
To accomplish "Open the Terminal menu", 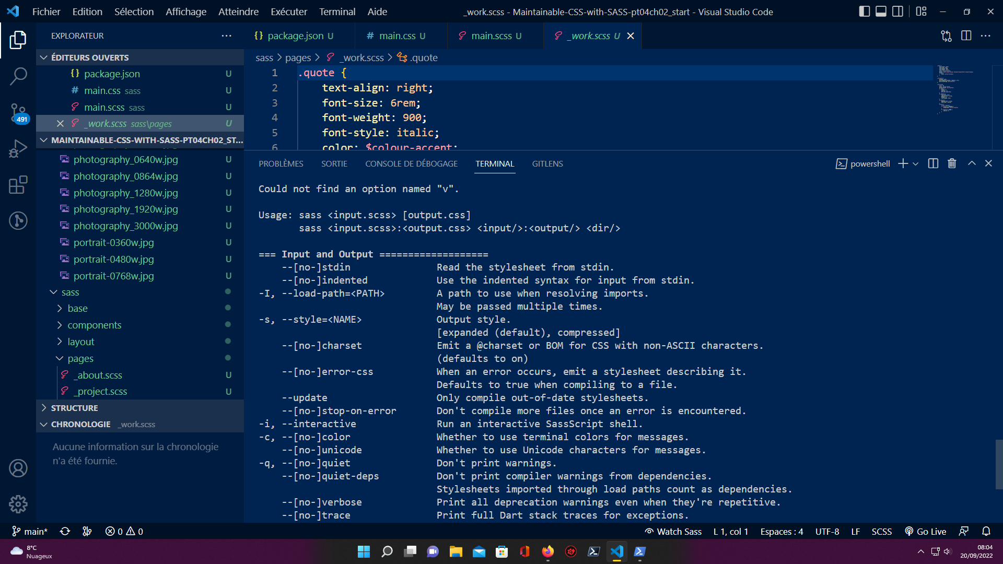I will 337,11.
